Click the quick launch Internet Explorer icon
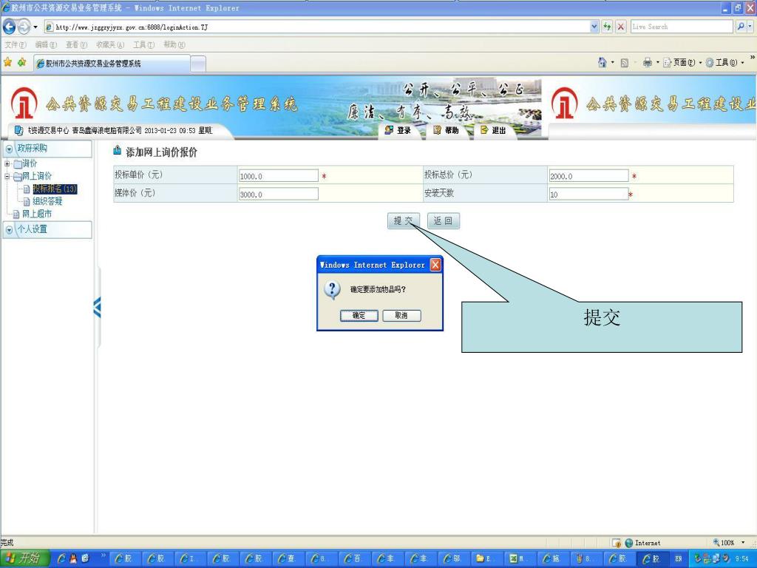This screenshot has width=757, height=568. pyautogui.click(x=61, y=558)
